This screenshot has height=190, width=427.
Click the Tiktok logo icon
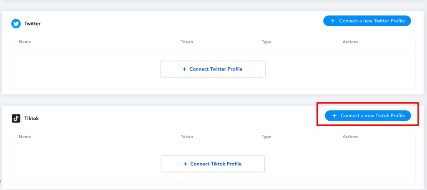[16, 119]
